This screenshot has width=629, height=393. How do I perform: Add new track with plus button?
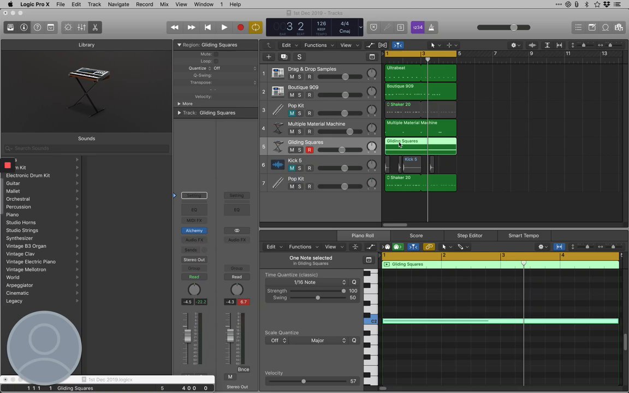click(x=269, y=57)
